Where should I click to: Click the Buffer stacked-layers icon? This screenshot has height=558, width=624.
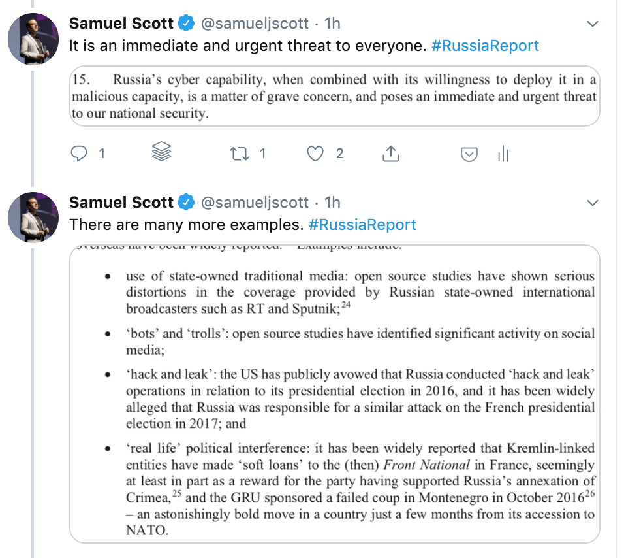pyautogui.click(x=161, y=152)
